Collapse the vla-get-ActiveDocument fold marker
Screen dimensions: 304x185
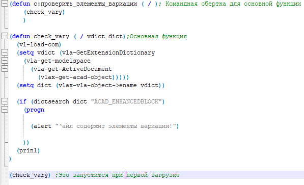click(5, 69)
